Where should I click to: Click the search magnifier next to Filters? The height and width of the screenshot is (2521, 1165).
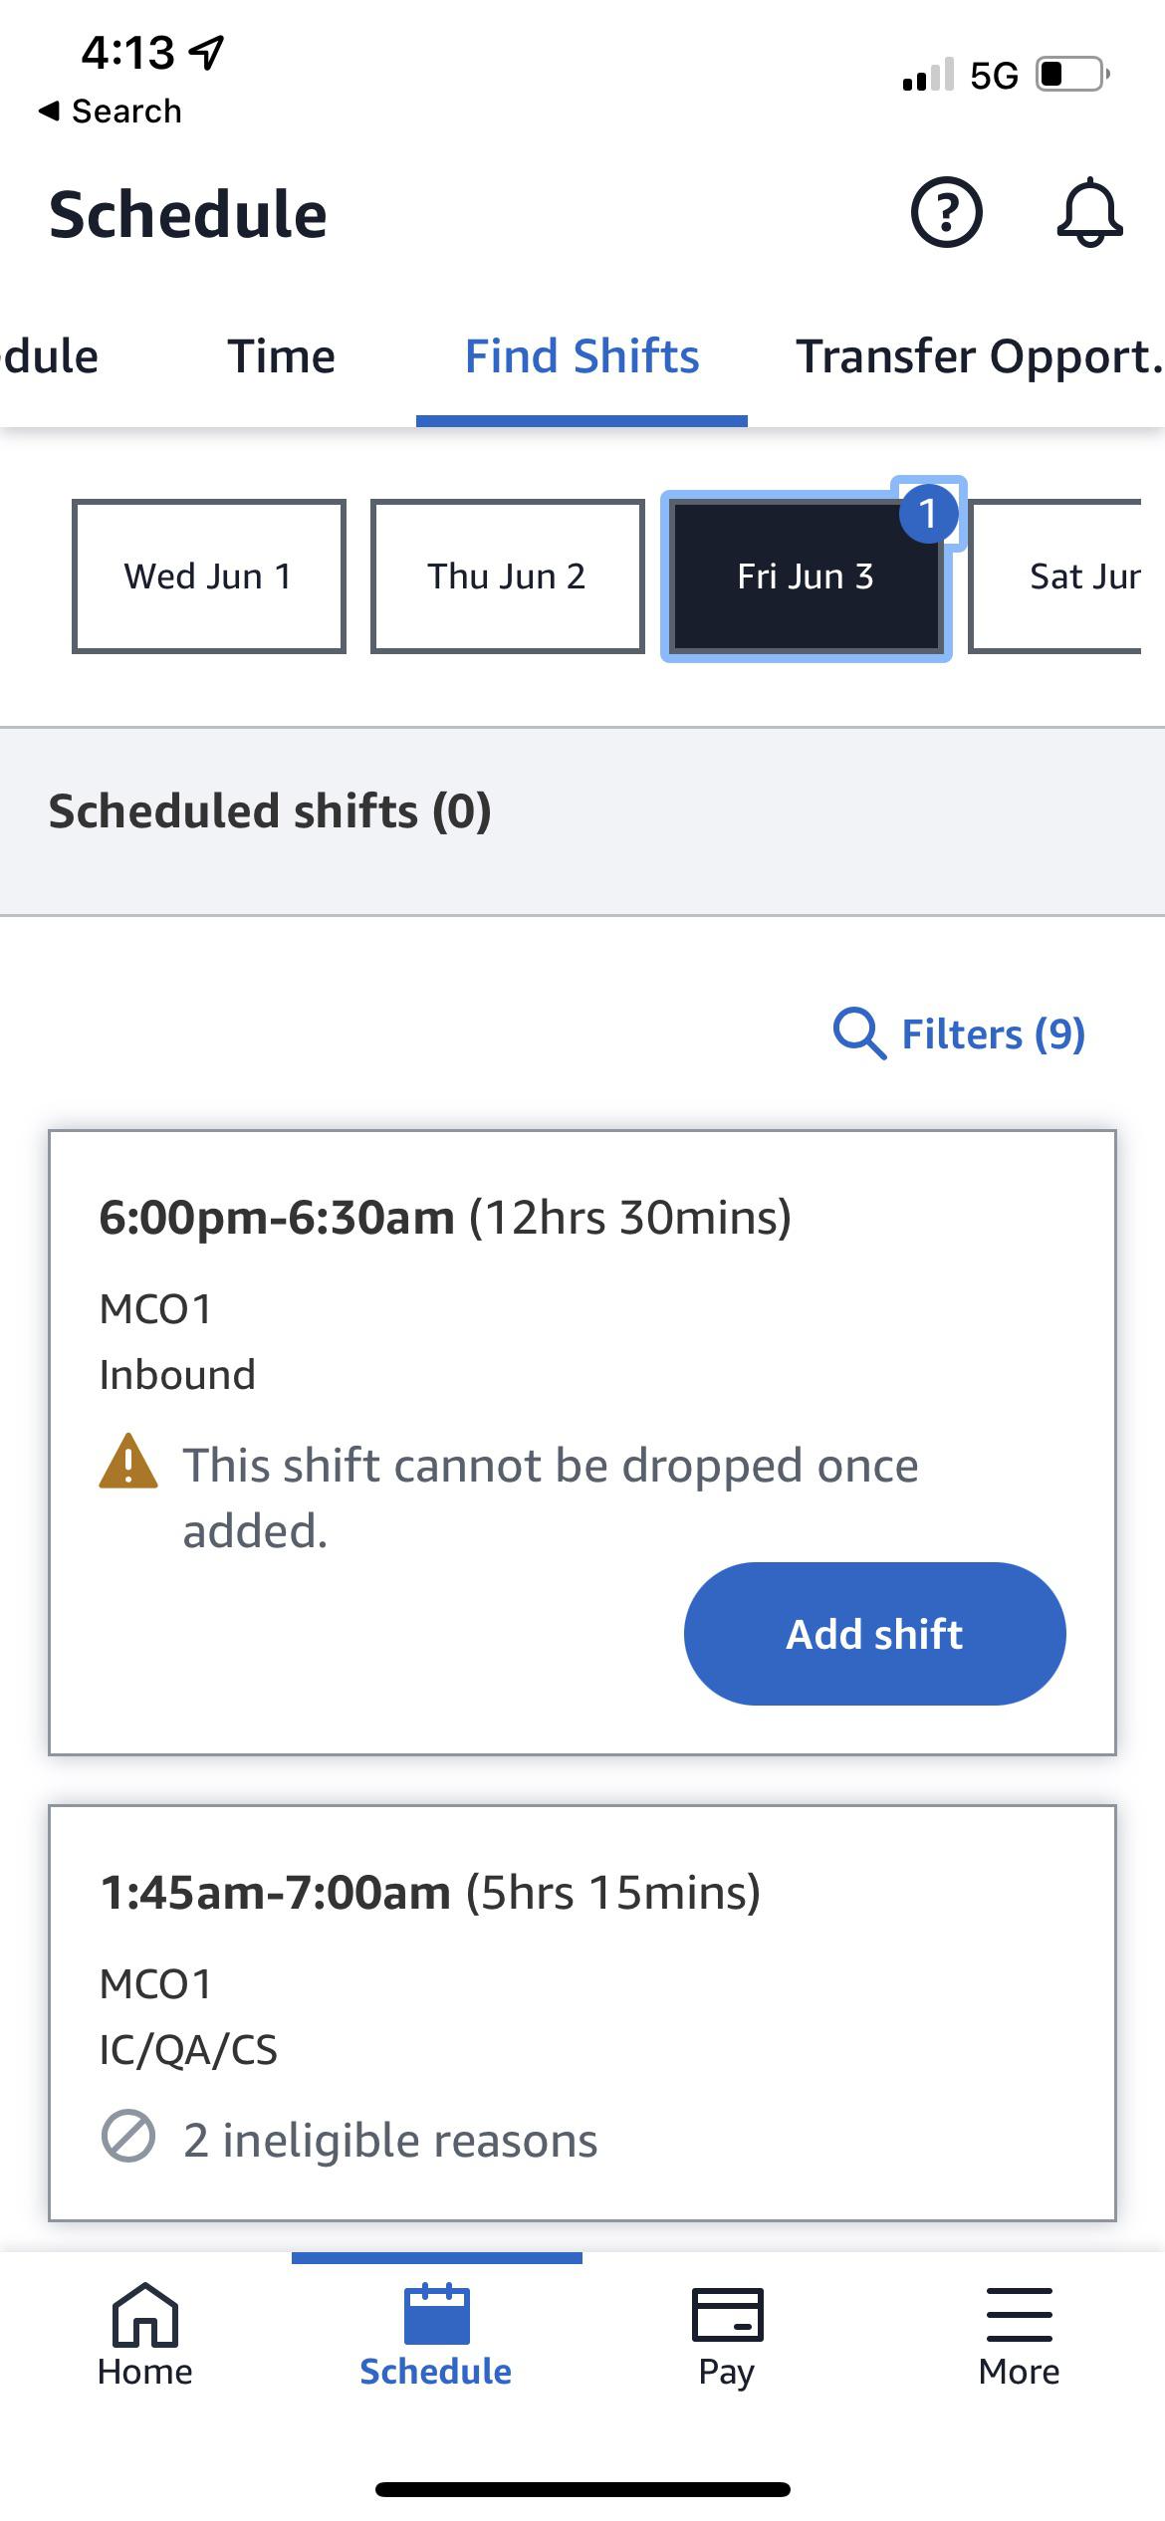pyautogui.click(x=860, y=1035)
